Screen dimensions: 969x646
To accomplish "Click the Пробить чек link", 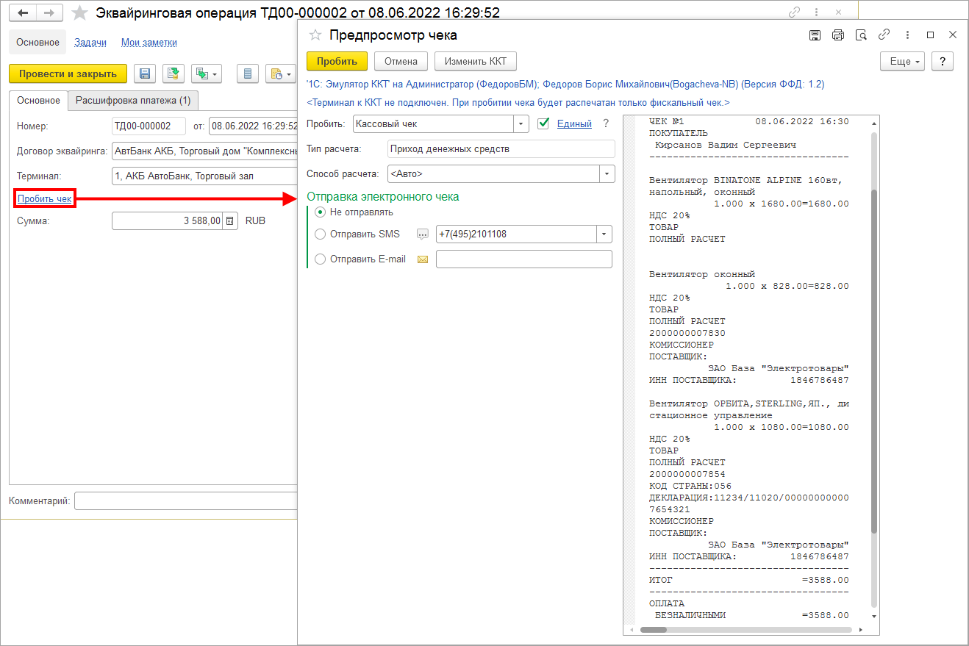I will [x=45, y=198].
